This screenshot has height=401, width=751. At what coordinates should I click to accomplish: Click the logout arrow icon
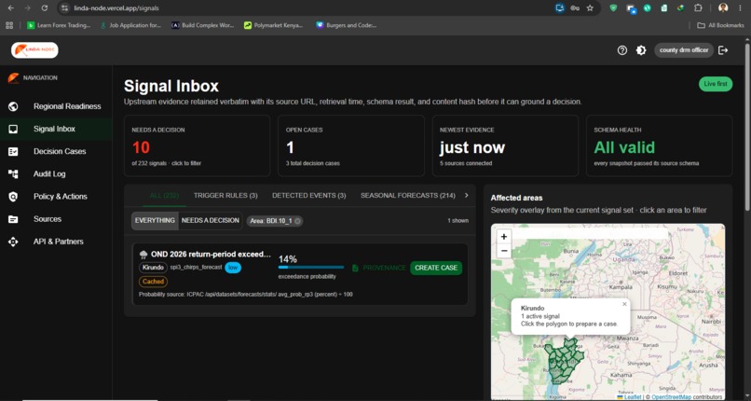(723, 50)
